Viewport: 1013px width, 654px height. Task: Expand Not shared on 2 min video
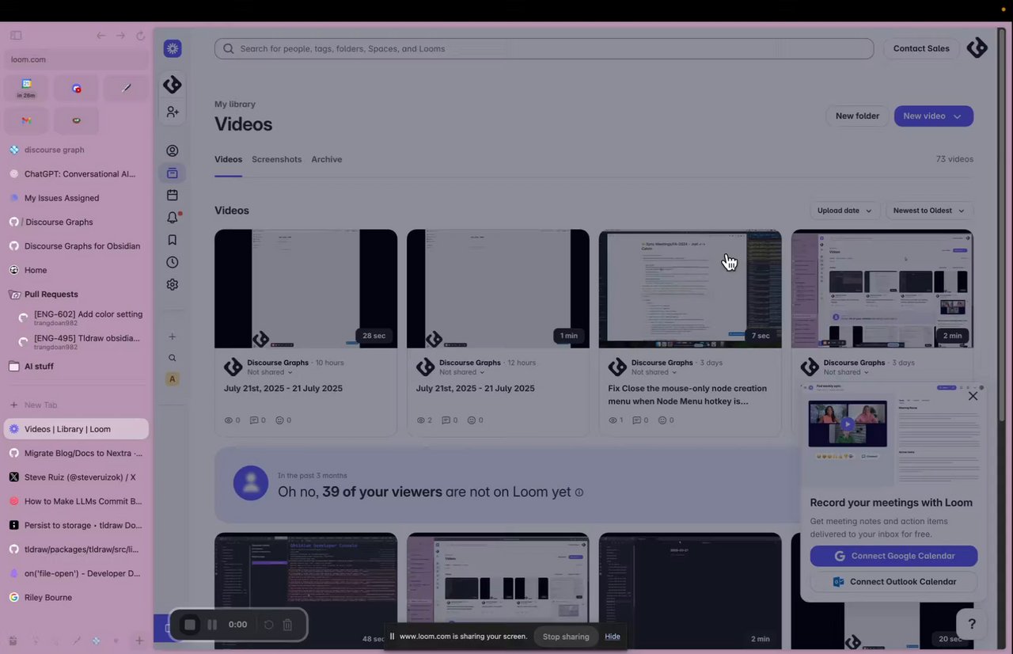point(847,372)
